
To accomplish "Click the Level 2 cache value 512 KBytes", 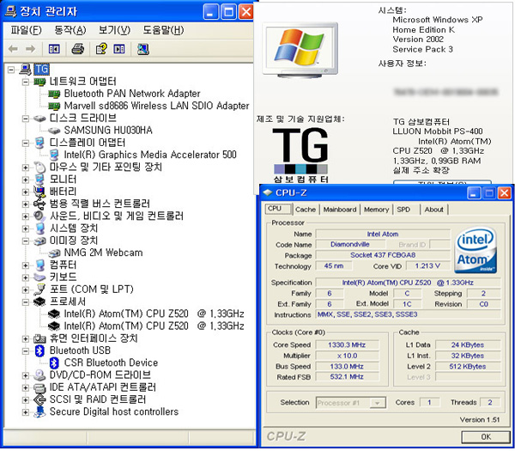I will [x=468, y=367].
